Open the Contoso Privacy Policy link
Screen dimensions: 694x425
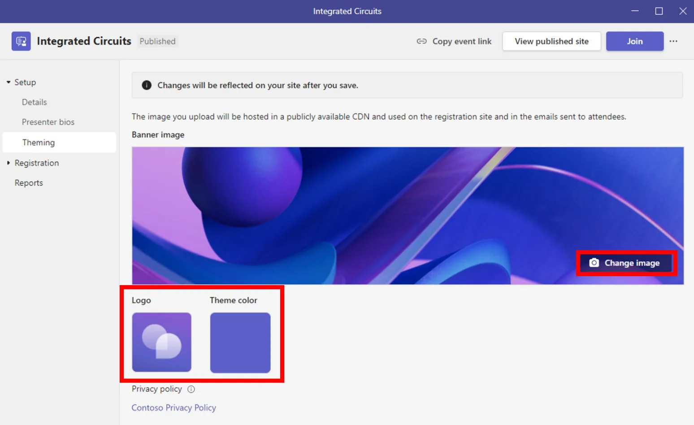174,408
